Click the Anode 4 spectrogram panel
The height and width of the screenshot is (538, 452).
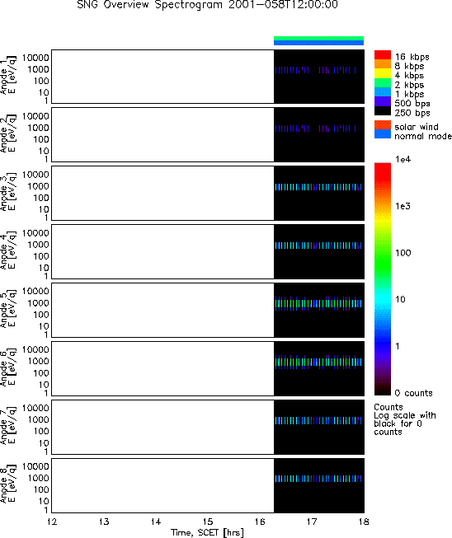tap(208, 251)
